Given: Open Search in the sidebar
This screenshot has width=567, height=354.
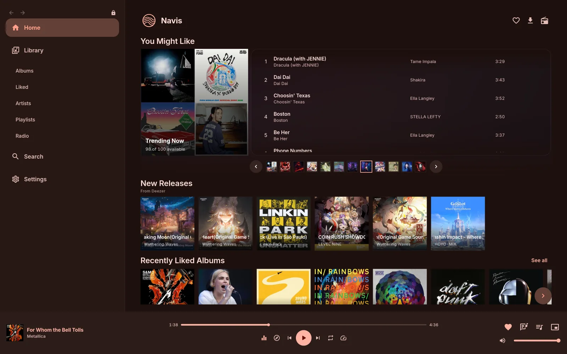Looking at the screenshot, I should tap(62, 156).
